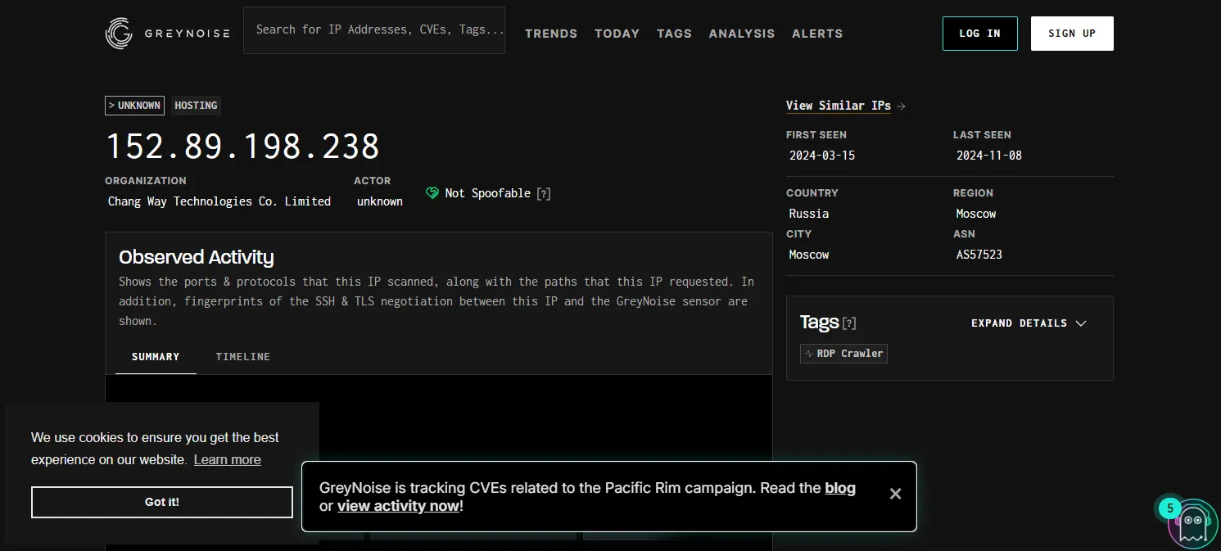Open the TRENDS menu item
This screenshot has width=1221, height=551.
pos(550,34)
